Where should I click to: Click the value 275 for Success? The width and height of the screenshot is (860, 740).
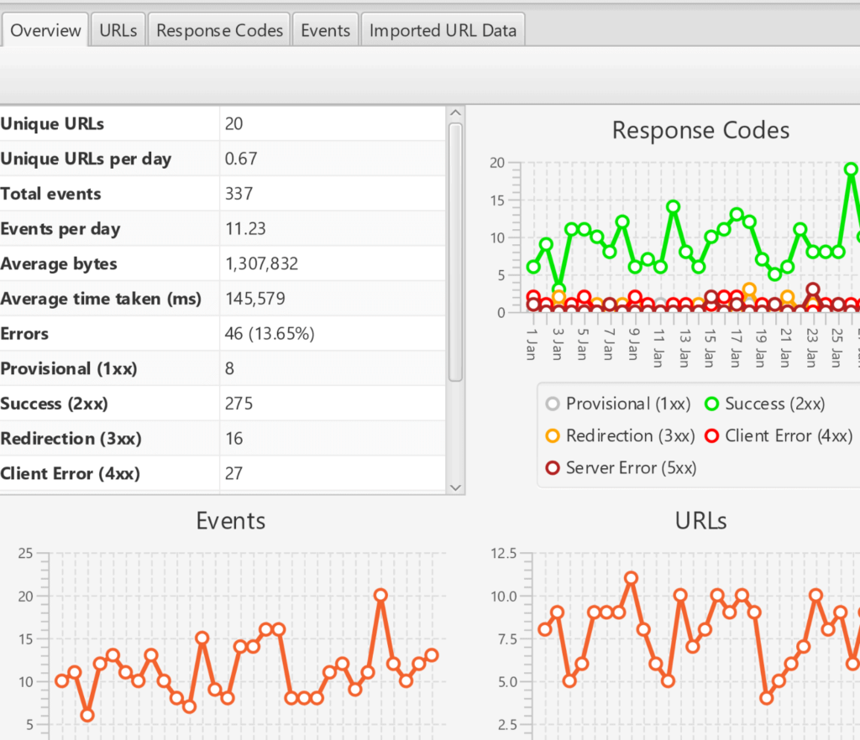[x=239, y=404]
